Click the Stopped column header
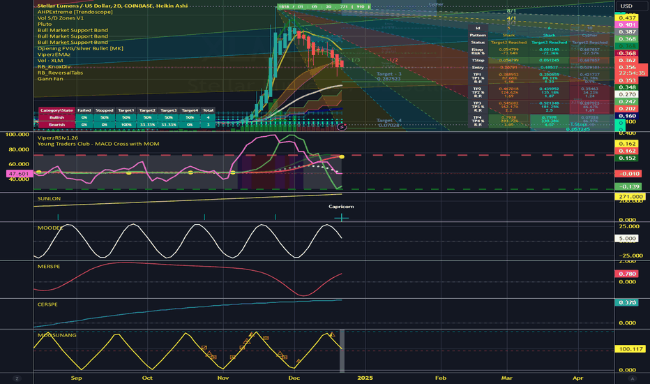650x384 pixels. [x=105, y=110]
